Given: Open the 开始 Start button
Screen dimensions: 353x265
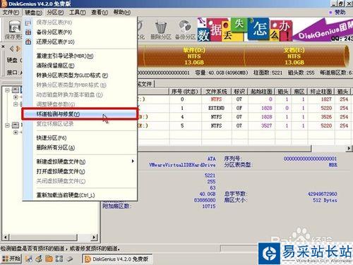Looking at the screenshot, I should coord(11,259).
